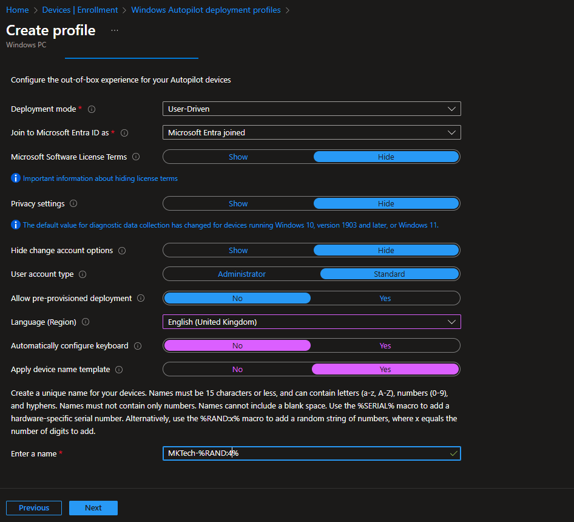Go to Home breadcrumb
The width and height of the screenshot is (574, 522).
point(17,10)
